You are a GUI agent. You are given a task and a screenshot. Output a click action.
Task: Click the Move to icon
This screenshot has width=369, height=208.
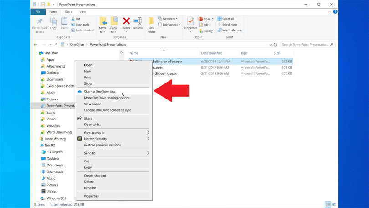[103, 21]
